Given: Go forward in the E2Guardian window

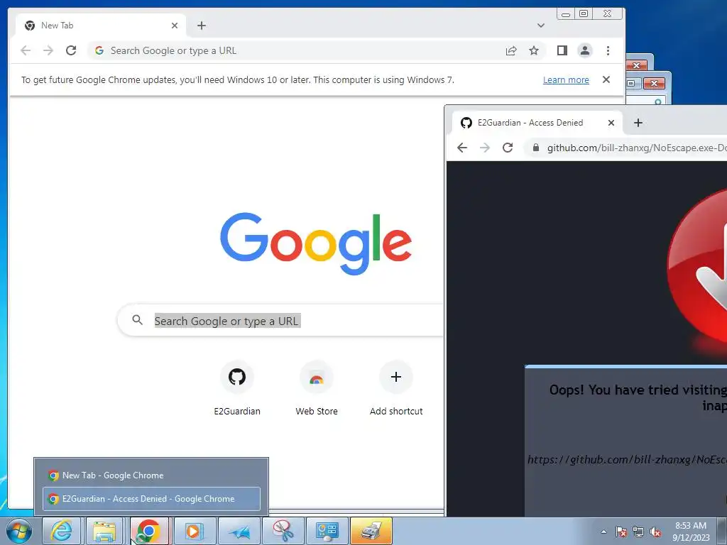Looking at the screenshot, I should click(485, 148).
